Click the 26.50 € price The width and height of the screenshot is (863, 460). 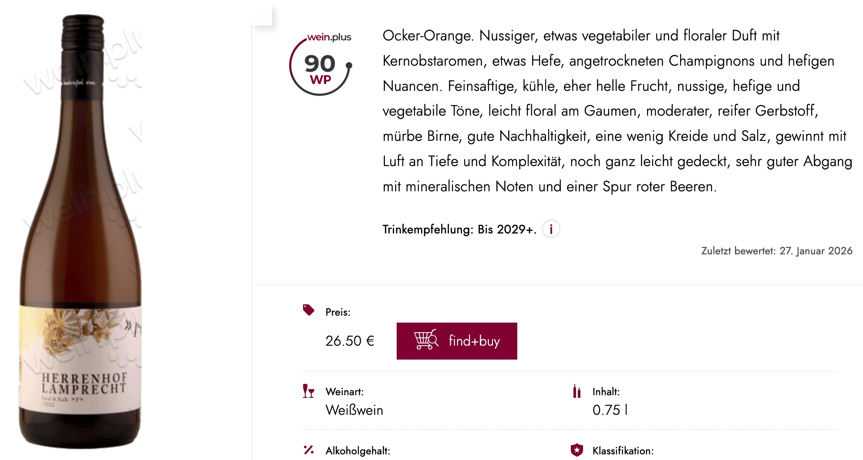[x=350, y=341]
